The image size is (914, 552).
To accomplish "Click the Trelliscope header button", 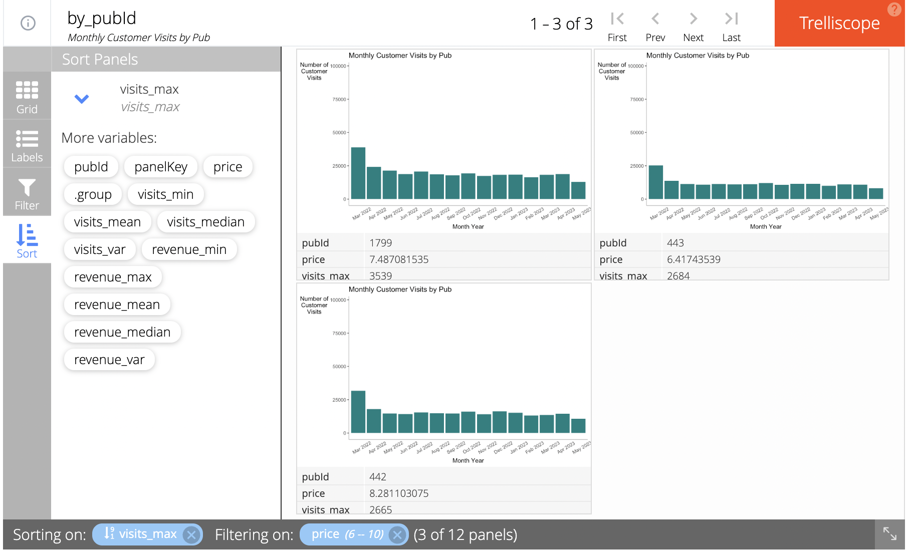I will tap(839, 23).
